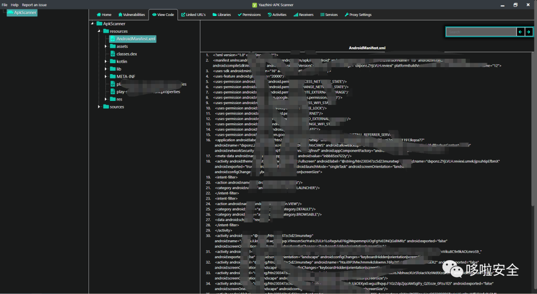Click the list icon on Services tab
The width and height of the screenshot is (537, 294).
[x=322, y=15]
